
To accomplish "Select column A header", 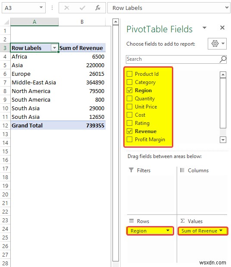I will (x=34, y=22).
